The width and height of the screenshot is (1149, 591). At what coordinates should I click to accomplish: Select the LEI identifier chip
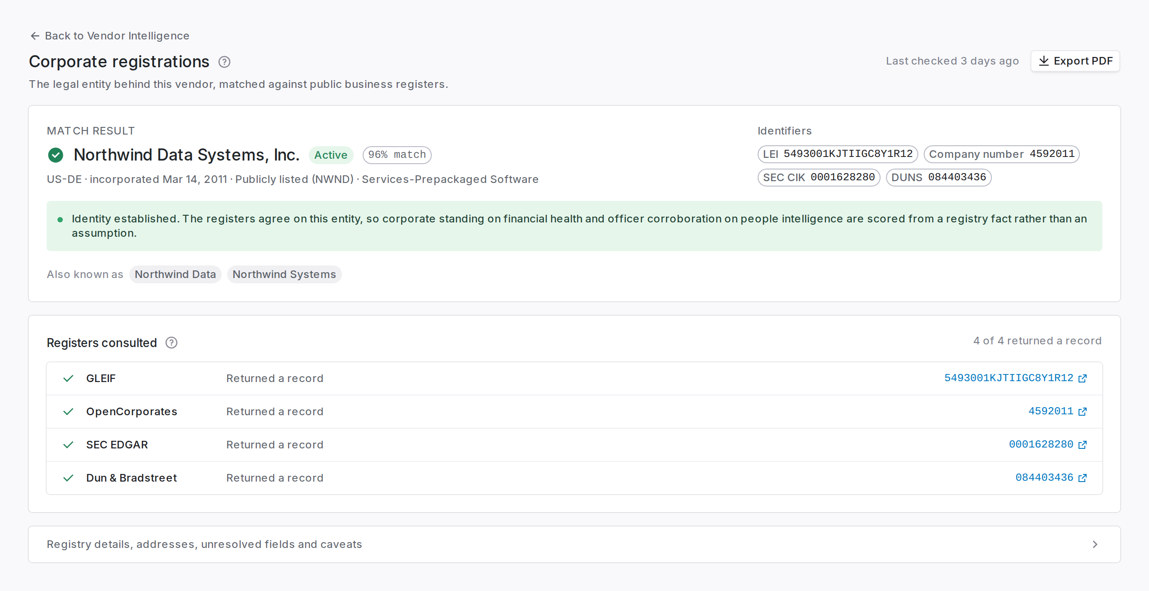[x=838, y=154]
